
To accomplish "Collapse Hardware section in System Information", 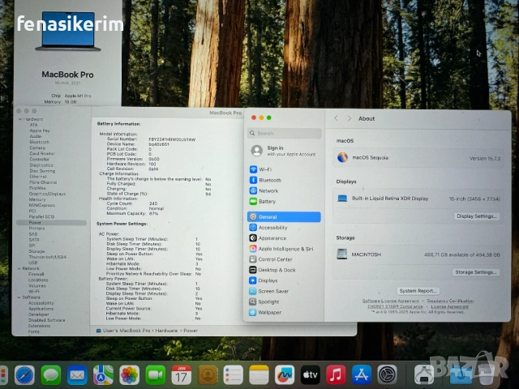I will (x=19, y=119).
